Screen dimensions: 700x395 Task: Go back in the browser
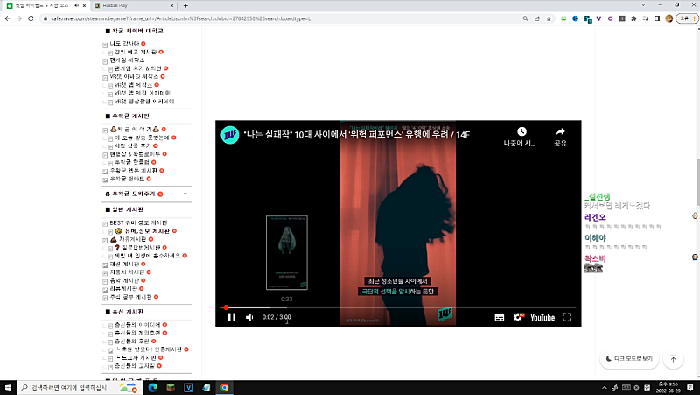7,18
